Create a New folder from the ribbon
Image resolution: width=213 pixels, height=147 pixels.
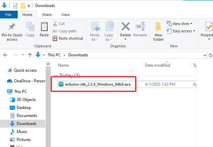158,32
